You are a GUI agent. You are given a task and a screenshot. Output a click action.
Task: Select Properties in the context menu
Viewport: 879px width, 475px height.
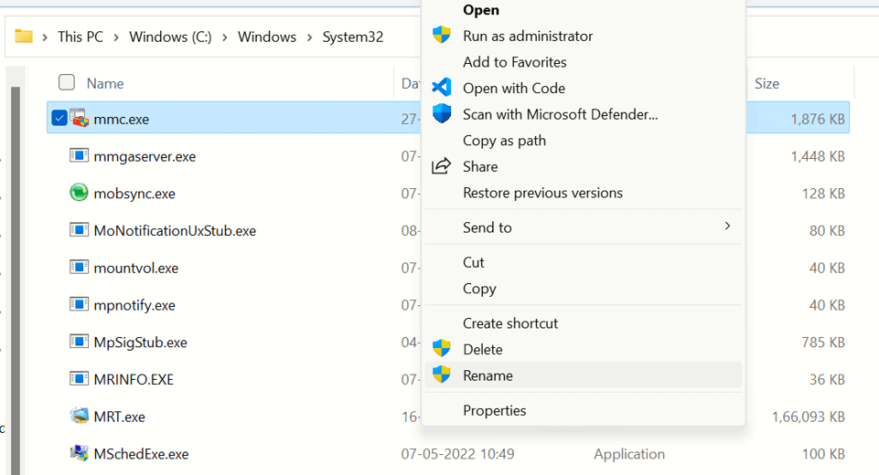pyautogui.click(x=494, y=410)
